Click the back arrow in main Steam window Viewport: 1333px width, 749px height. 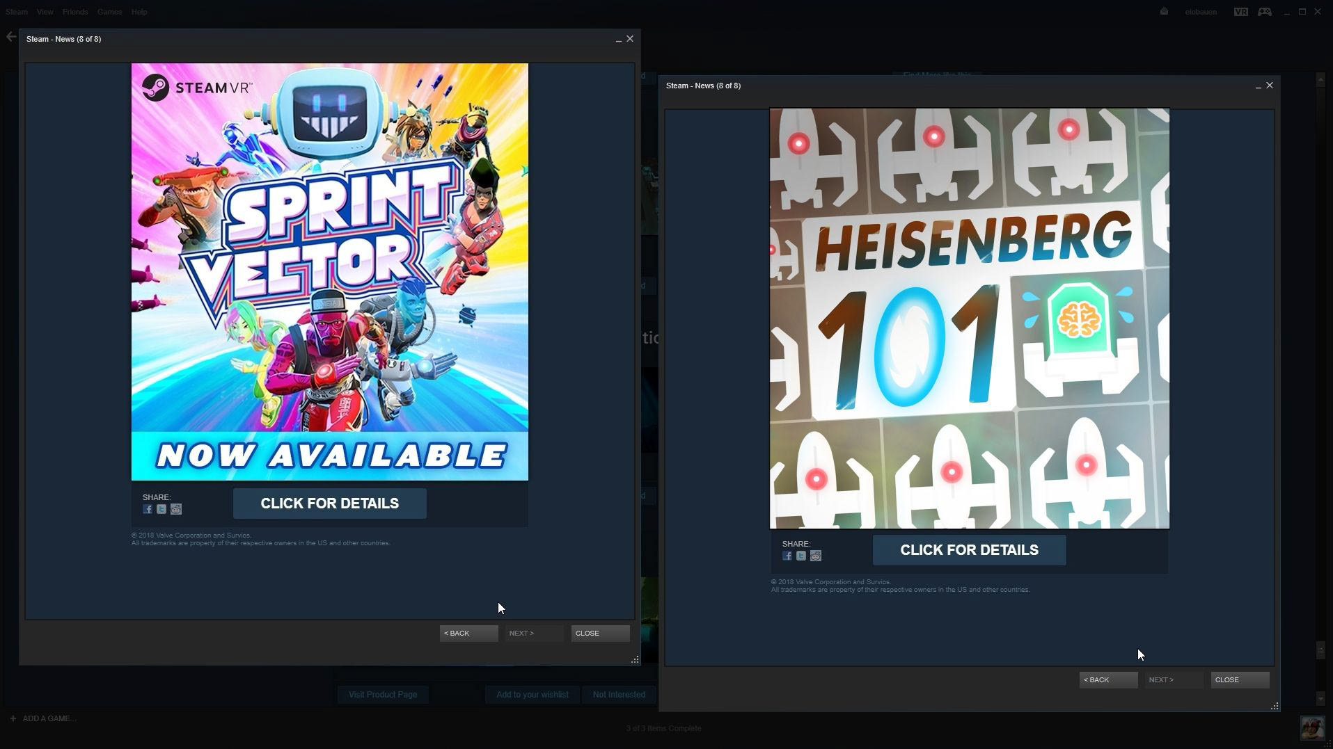pyautogui.click(x=10, y=37)
